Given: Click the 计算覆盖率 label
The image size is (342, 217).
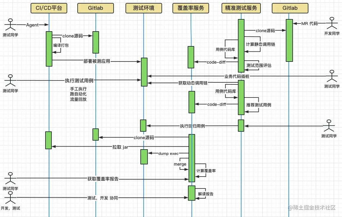Looking at the screenshot, I should click(206, 171).
